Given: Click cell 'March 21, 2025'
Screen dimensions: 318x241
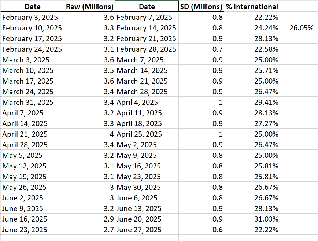Looking at the screenshot, I should 147,81.
